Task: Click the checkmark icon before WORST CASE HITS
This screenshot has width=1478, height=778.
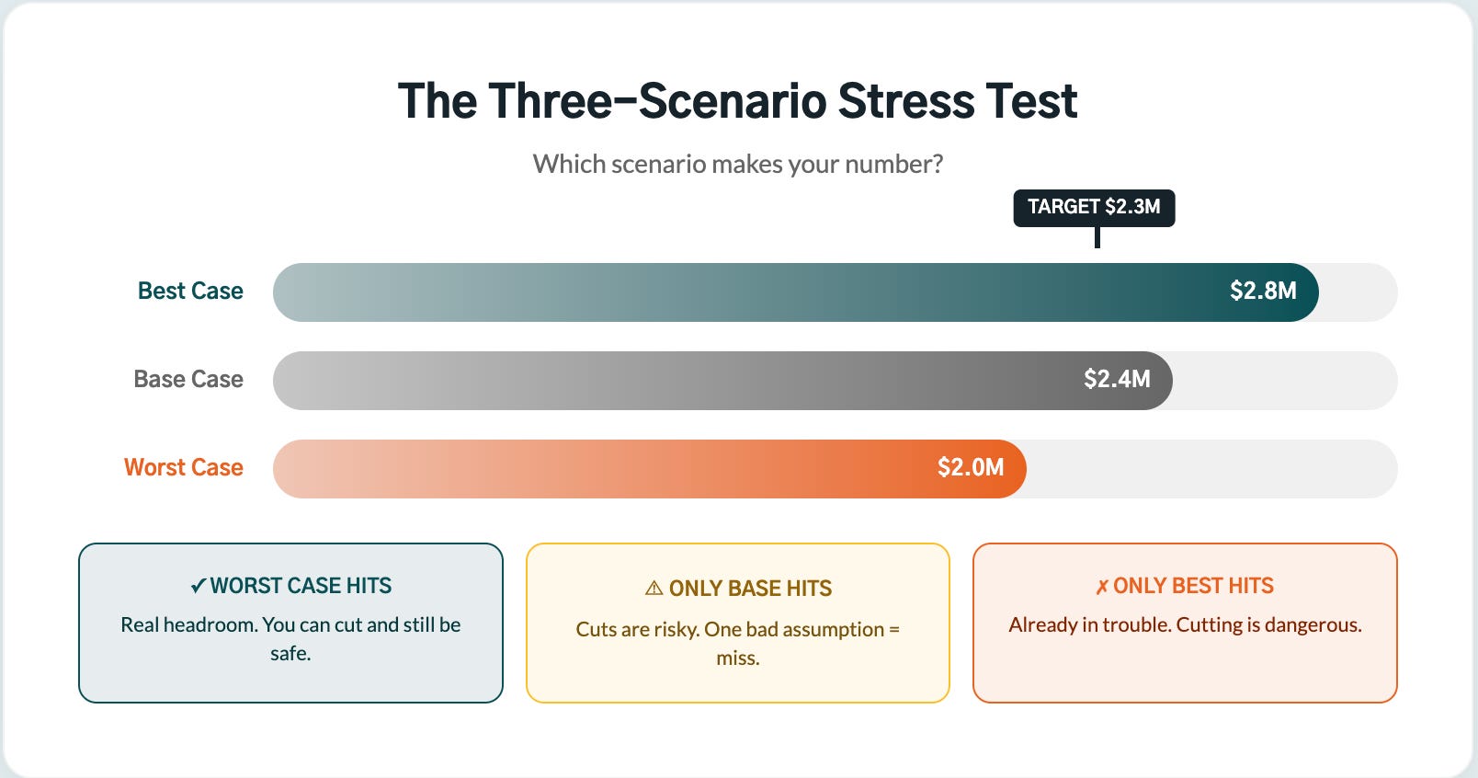Action: [198, 587]
